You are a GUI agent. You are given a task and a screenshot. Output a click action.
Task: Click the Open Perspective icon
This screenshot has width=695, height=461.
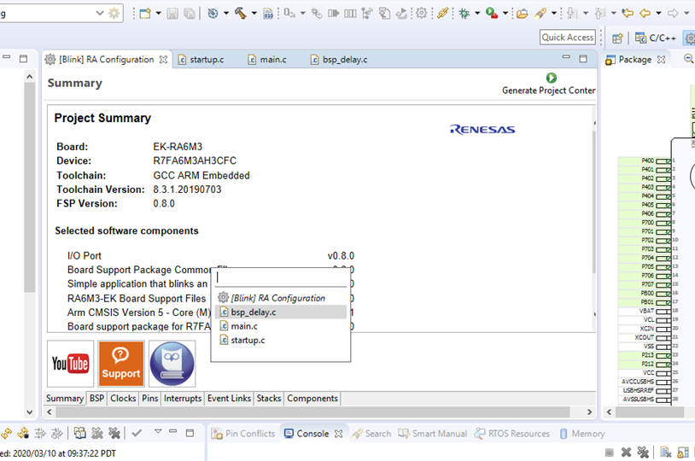coord(616,38)
